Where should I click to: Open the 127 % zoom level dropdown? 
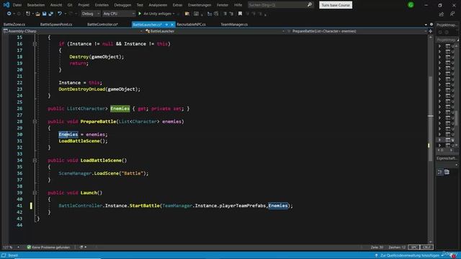coord(11,247)
